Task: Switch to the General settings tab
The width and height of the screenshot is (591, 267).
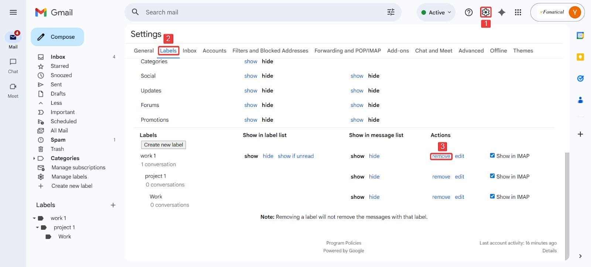Action: (144, 51)
